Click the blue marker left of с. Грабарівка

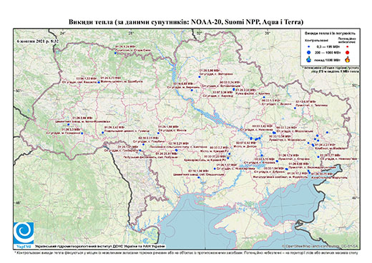pos(140,150)
